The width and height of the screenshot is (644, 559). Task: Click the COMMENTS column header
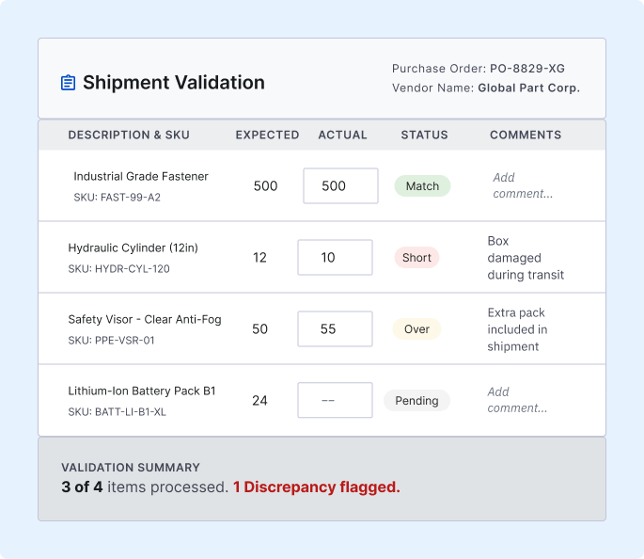(526, 135)
